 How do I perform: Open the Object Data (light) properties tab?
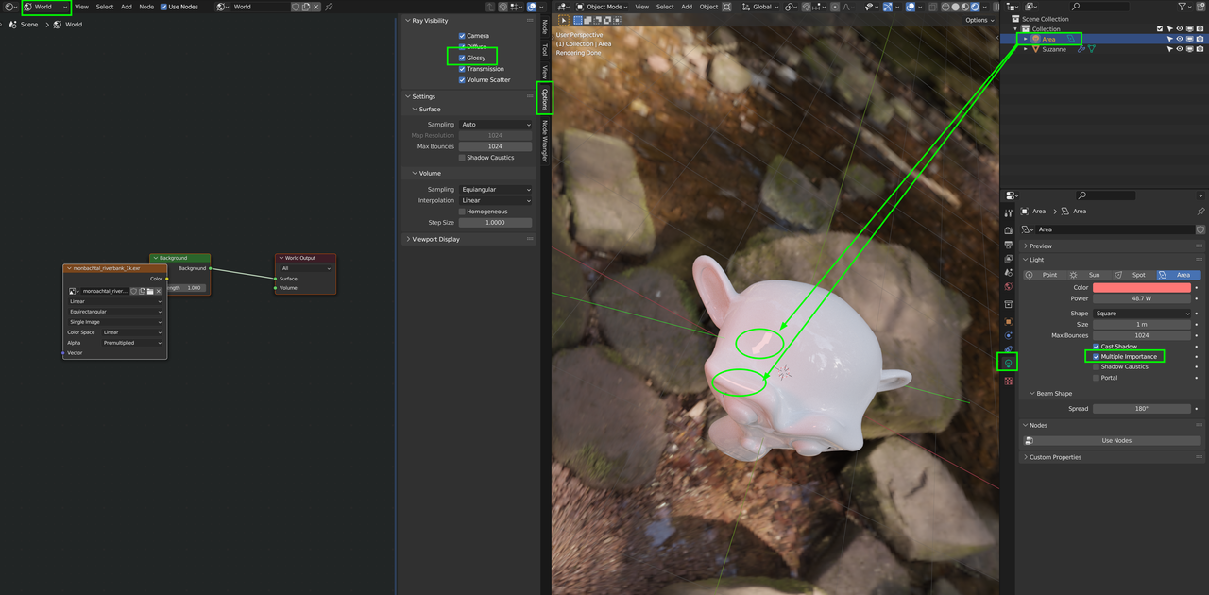[x=1008, y=363]
